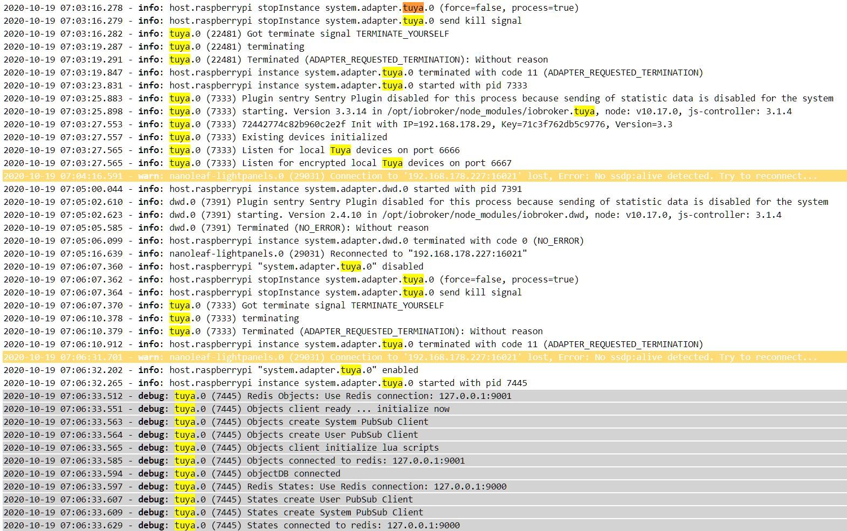Select the 'Objects client initialize lua scripts' line
847x531 pixels.
(425, 447)
